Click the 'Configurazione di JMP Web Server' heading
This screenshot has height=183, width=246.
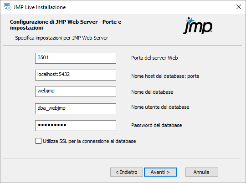tap(66, 25)
